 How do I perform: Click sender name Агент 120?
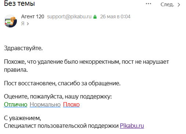(33, 16)
